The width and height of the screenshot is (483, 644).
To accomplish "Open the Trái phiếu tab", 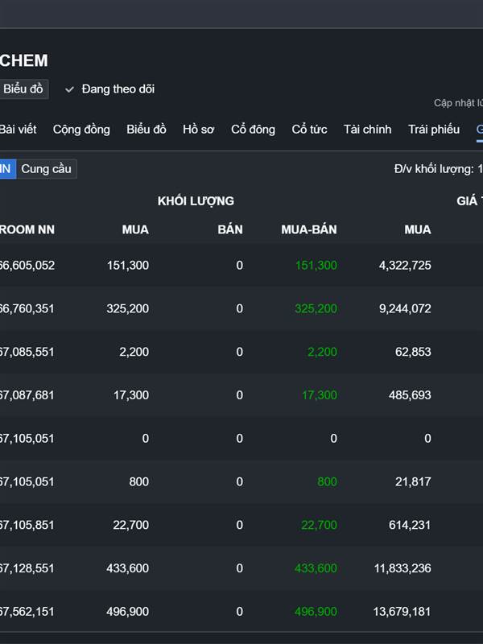I will click(434, 130).
